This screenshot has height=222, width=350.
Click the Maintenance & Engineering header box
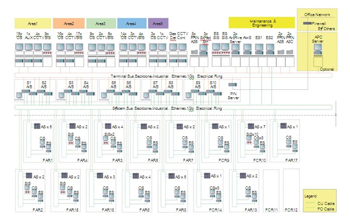pos(262,22)
